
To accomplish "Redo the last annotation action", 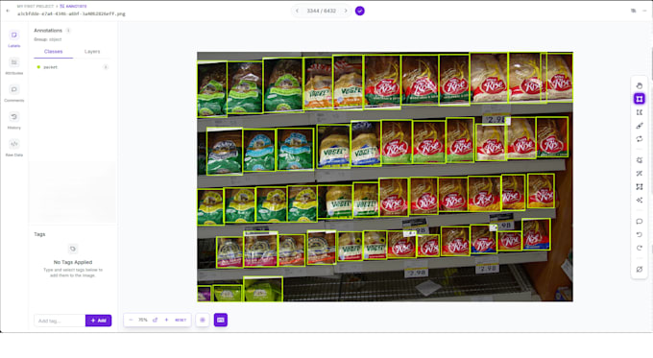I will (640, 248).
